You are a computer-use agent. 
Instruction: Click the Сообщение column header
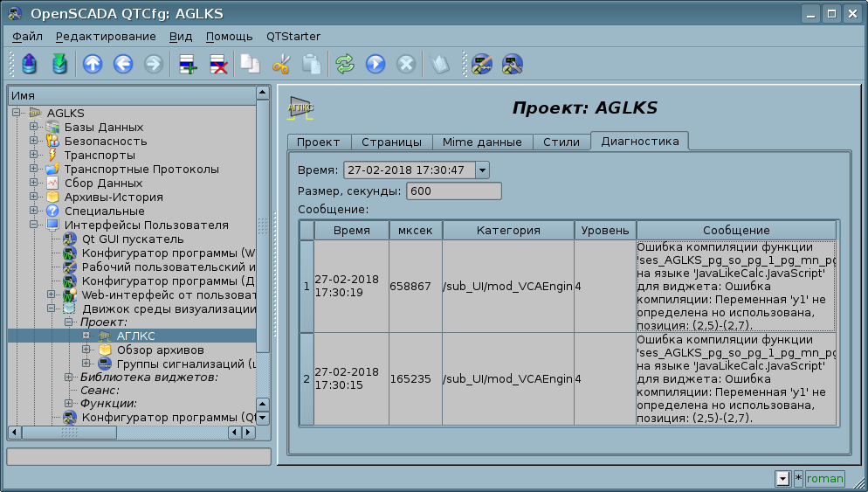tap(736, 231)
